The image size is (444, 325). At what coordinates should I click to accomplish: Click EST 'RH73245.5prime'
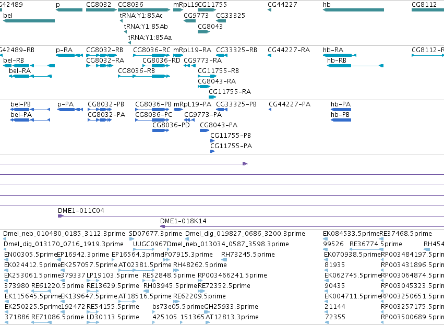(x=248, y=255)
